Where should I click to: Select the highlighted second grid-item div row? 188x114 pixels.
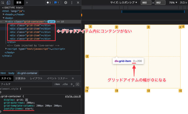point(30,29)
